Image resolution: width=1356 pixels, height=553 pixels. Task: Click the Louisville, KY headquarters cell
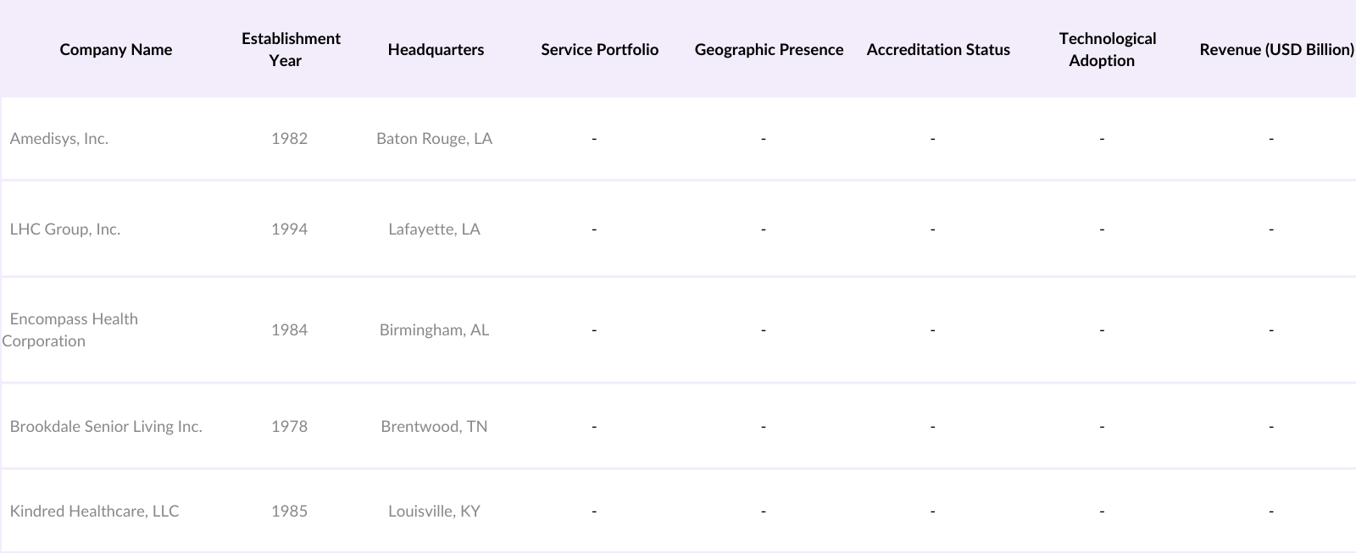pyautogui.click(x=434, y=512)
